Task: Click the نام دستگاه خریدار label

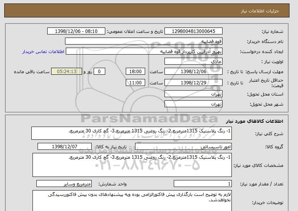Action: [265, 42]
